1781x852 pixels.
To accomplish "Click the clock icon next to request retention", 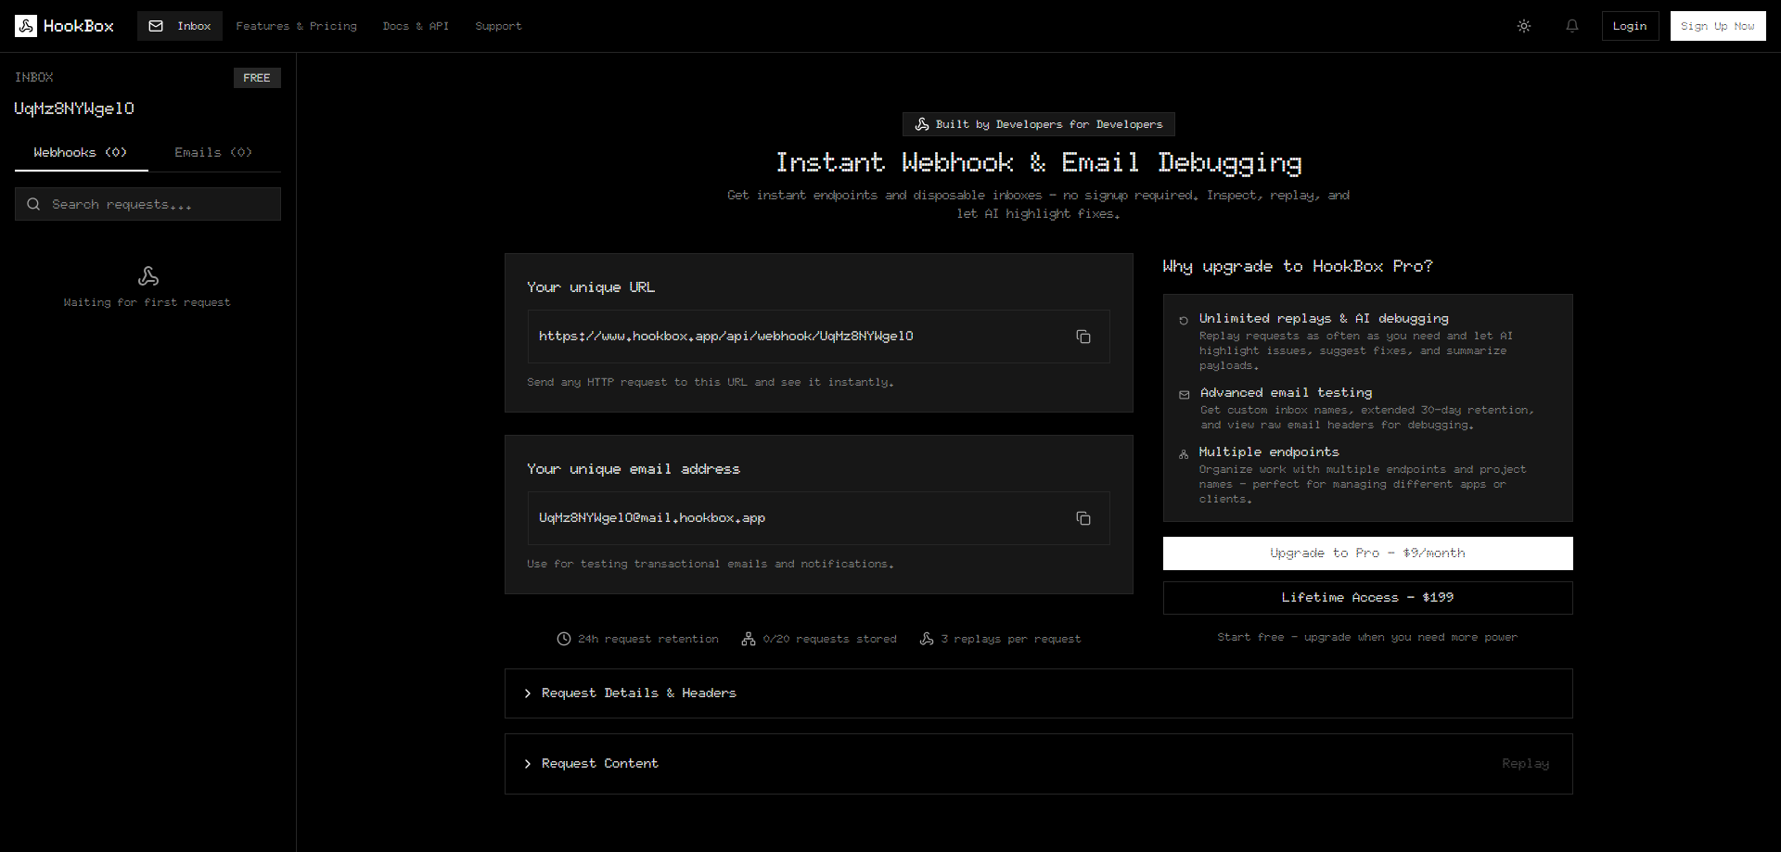I will click(x=563, y=639).
